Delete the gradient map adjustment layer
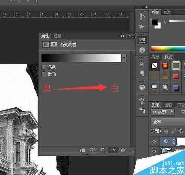Viewport: 185px width, 175px height. [x=122, y=150]
